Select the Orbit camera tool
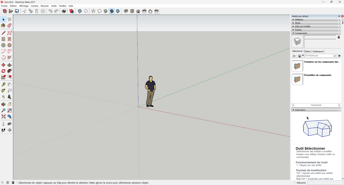The width and height of the screenshot is (344, 185). coord(3,104)
